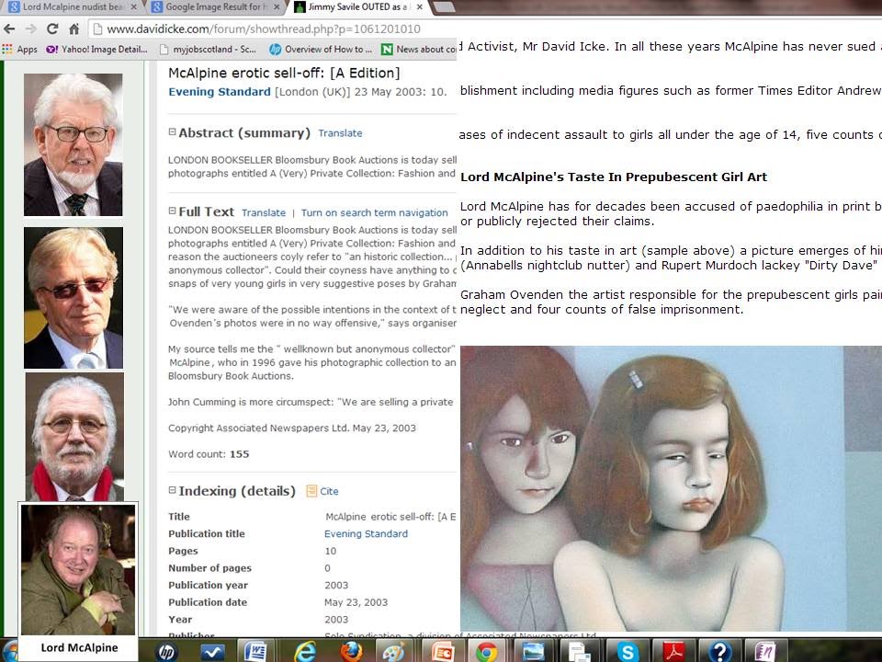This screenshot has width=882, height=662.
Task: Open Skype from the taskbar
Action: coord(627,651)
